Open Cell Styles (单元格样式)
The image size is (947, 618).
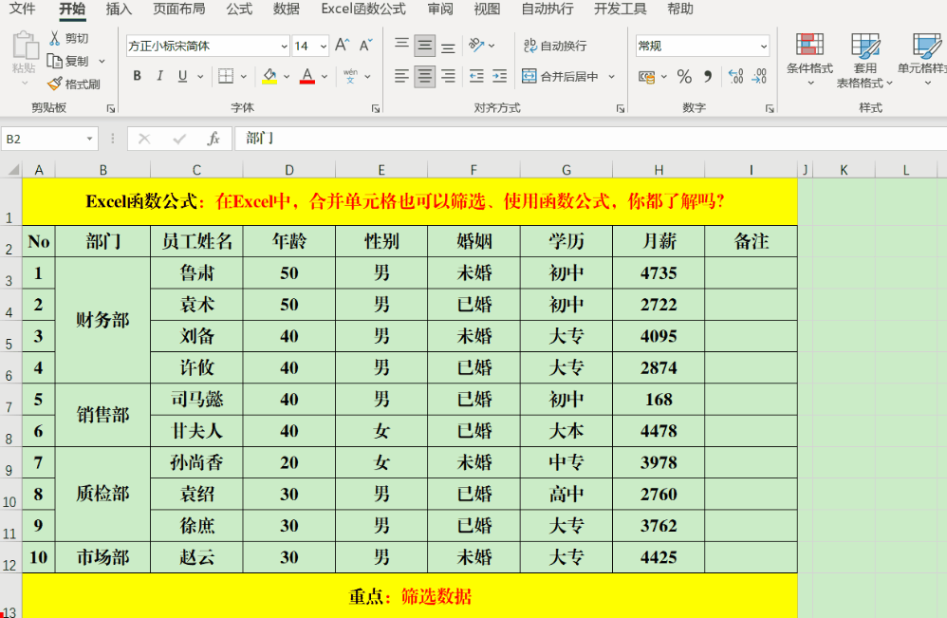click(924, 59)
